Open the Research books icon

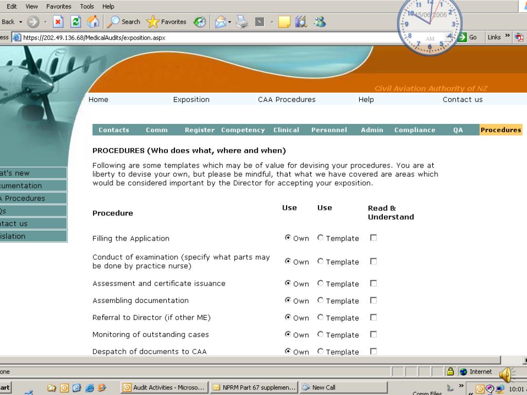point(301,22)
